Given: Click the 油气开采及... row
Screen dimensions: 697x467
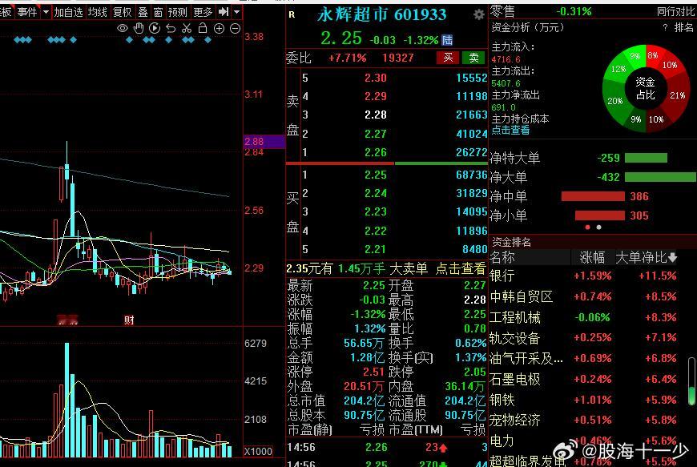Looking at the screenshot, I should click(x=582, y=358).
